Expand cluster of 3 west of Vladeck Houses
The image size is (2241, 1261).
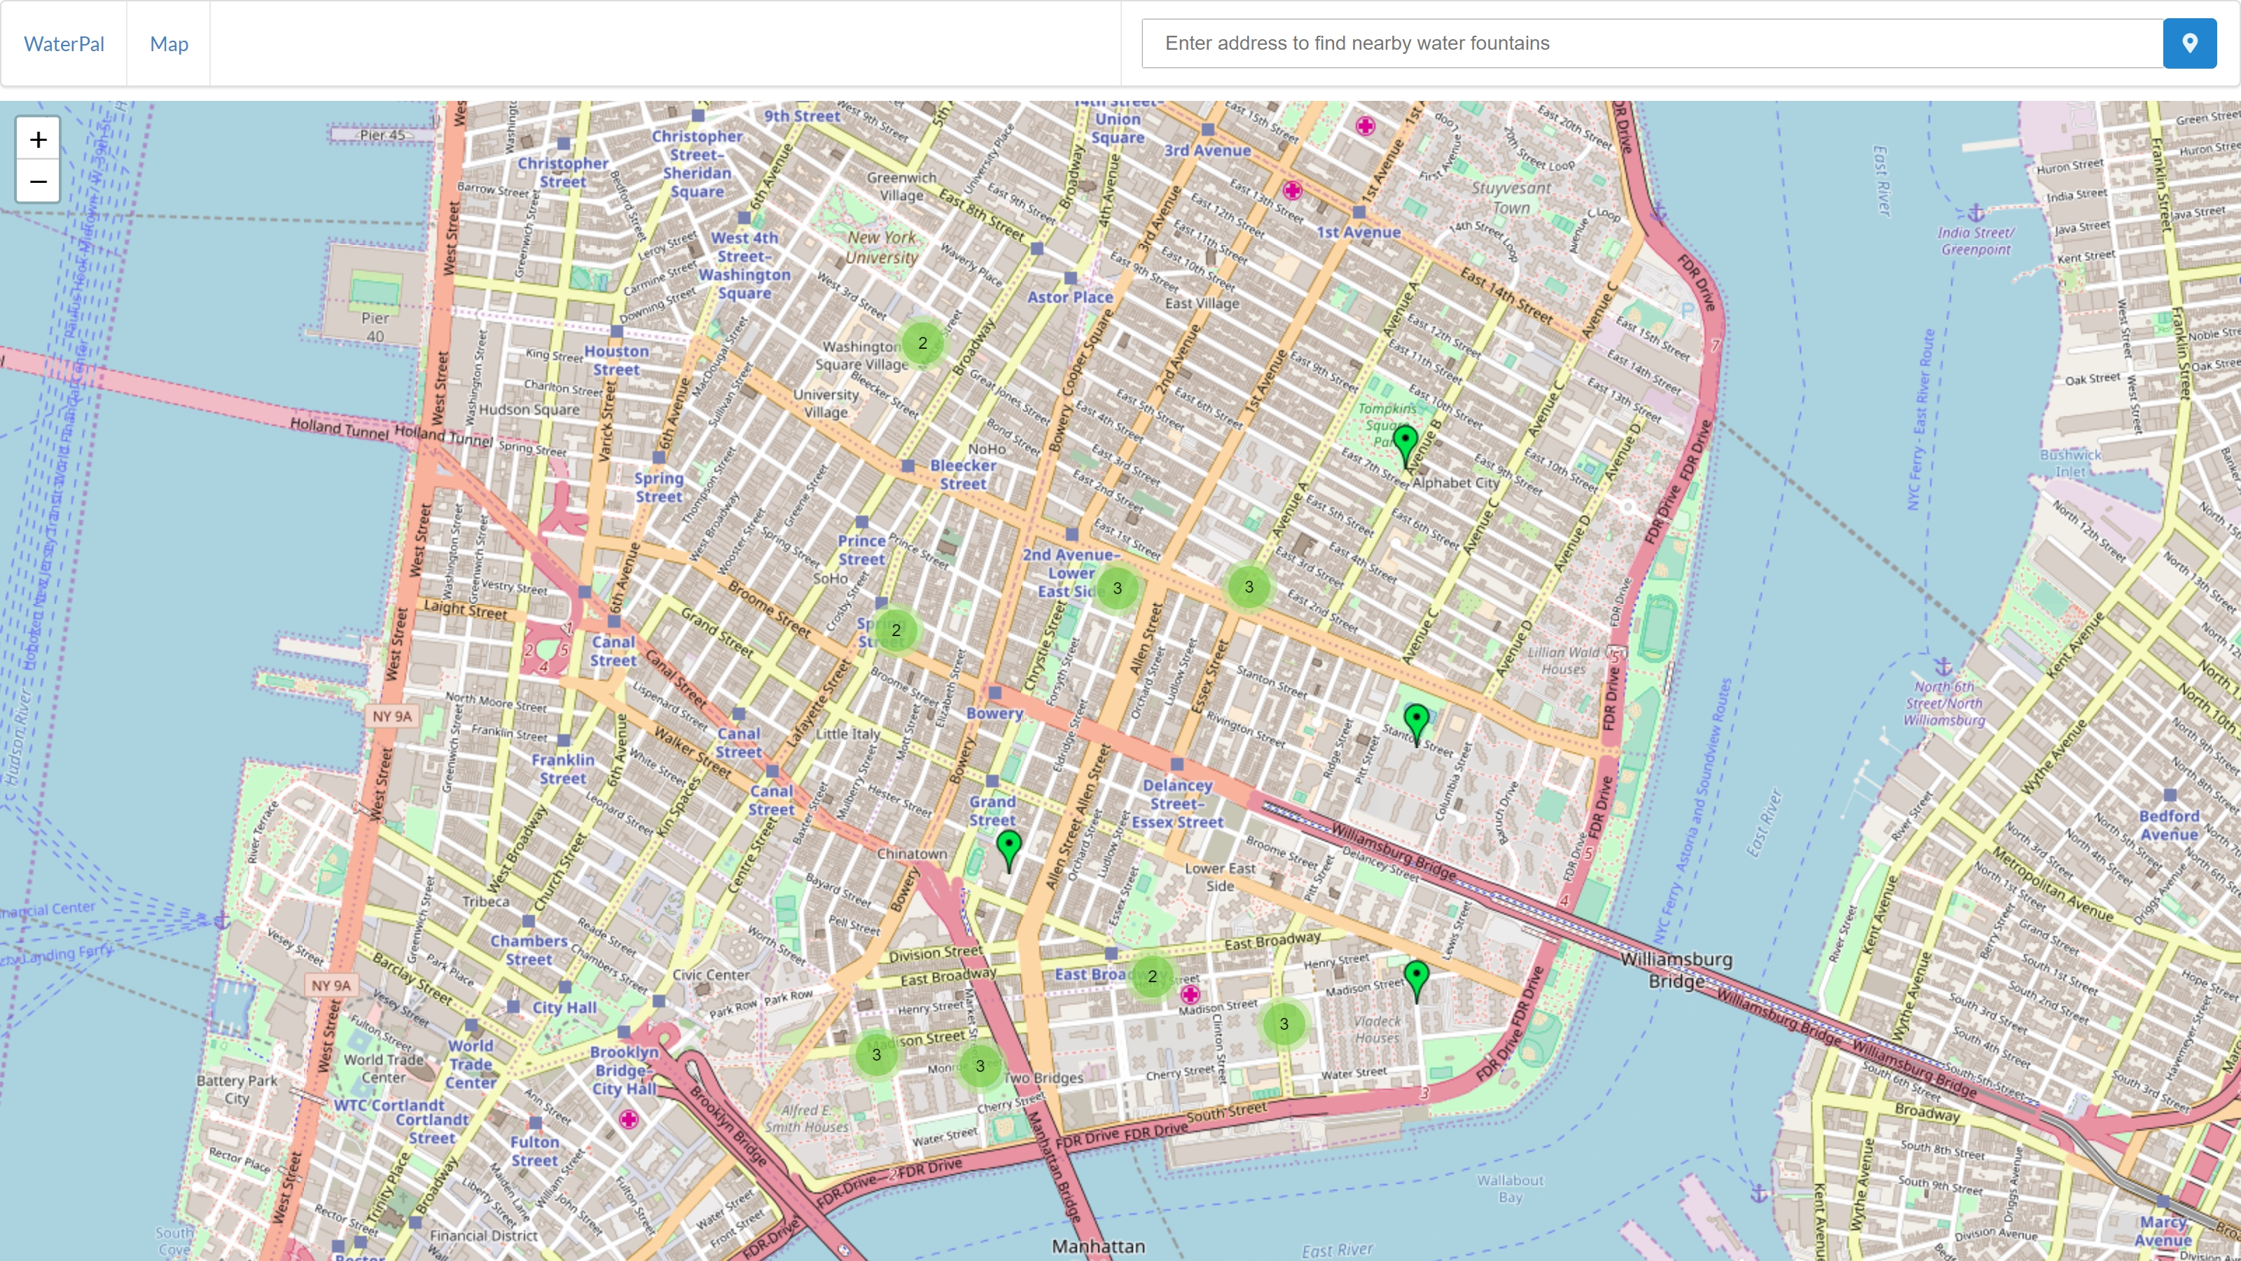pyautogui.click(x=1283, y=1024)
